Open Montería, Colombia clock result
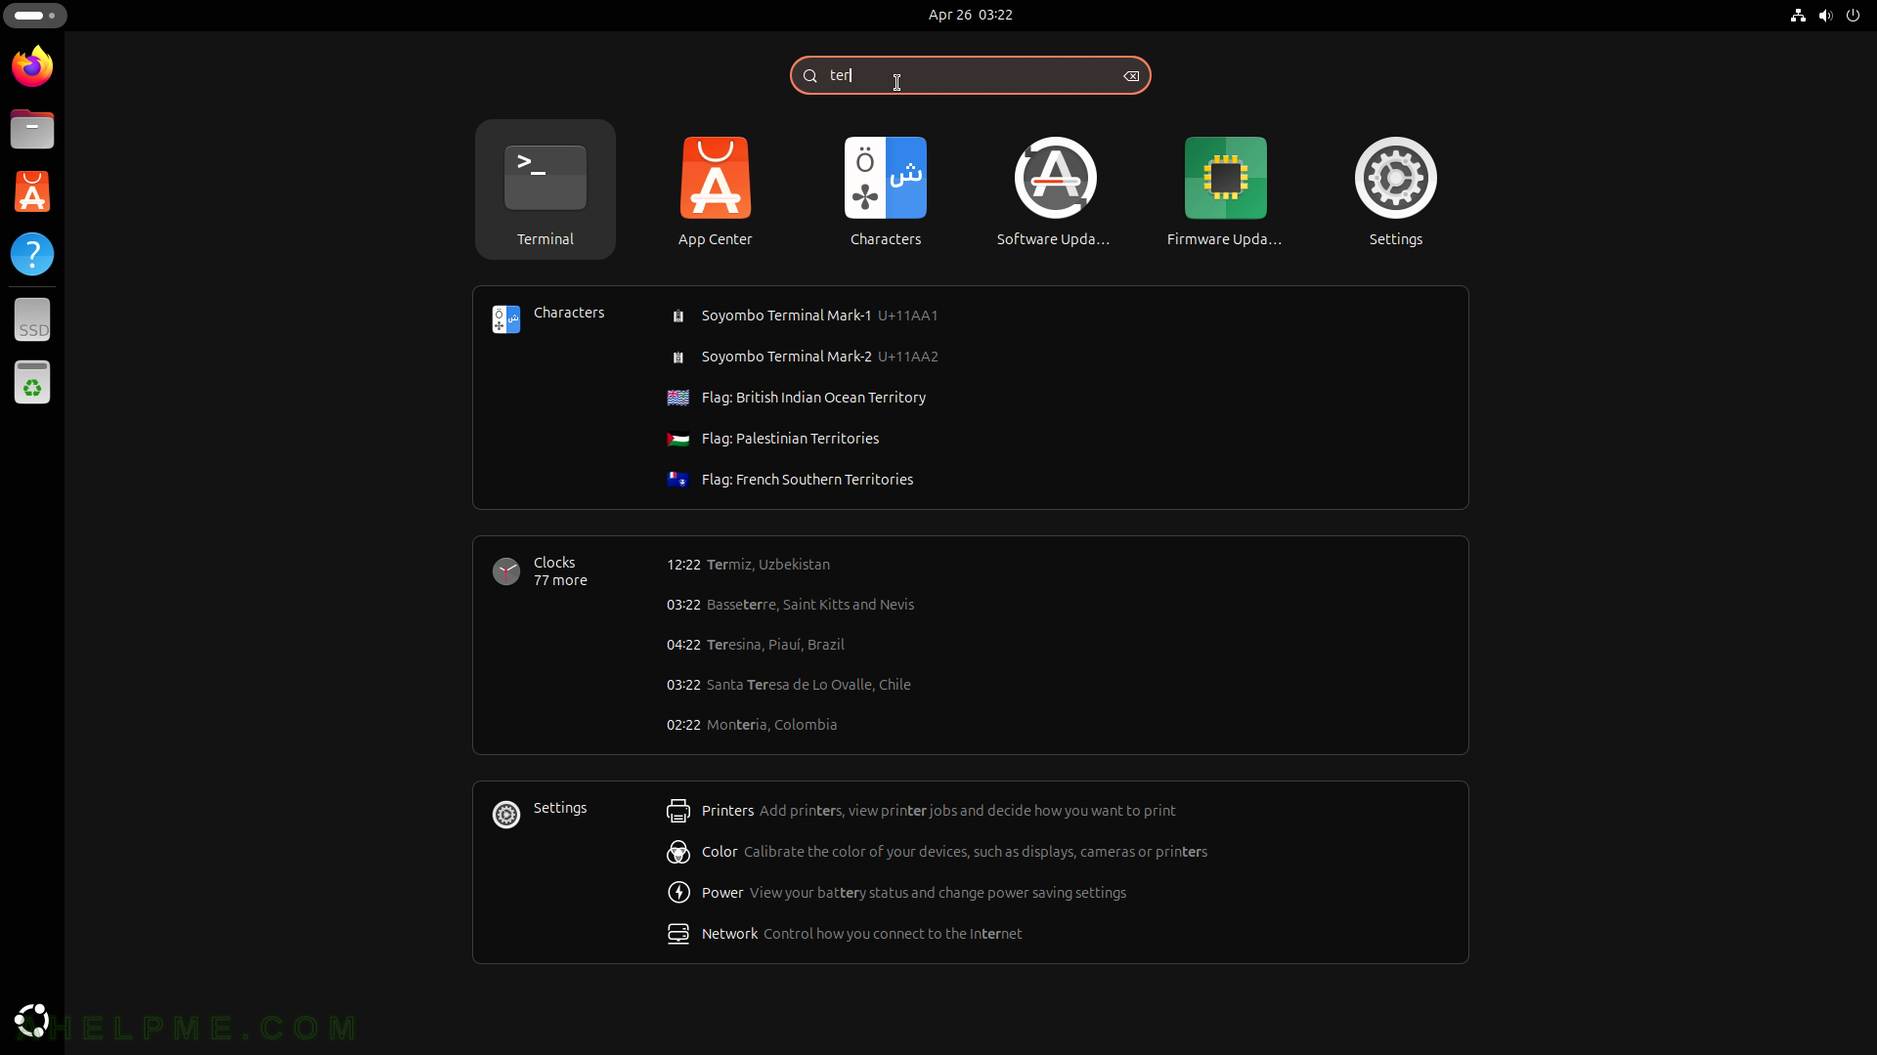The image size is (1877, 1055). (1060, 725)
